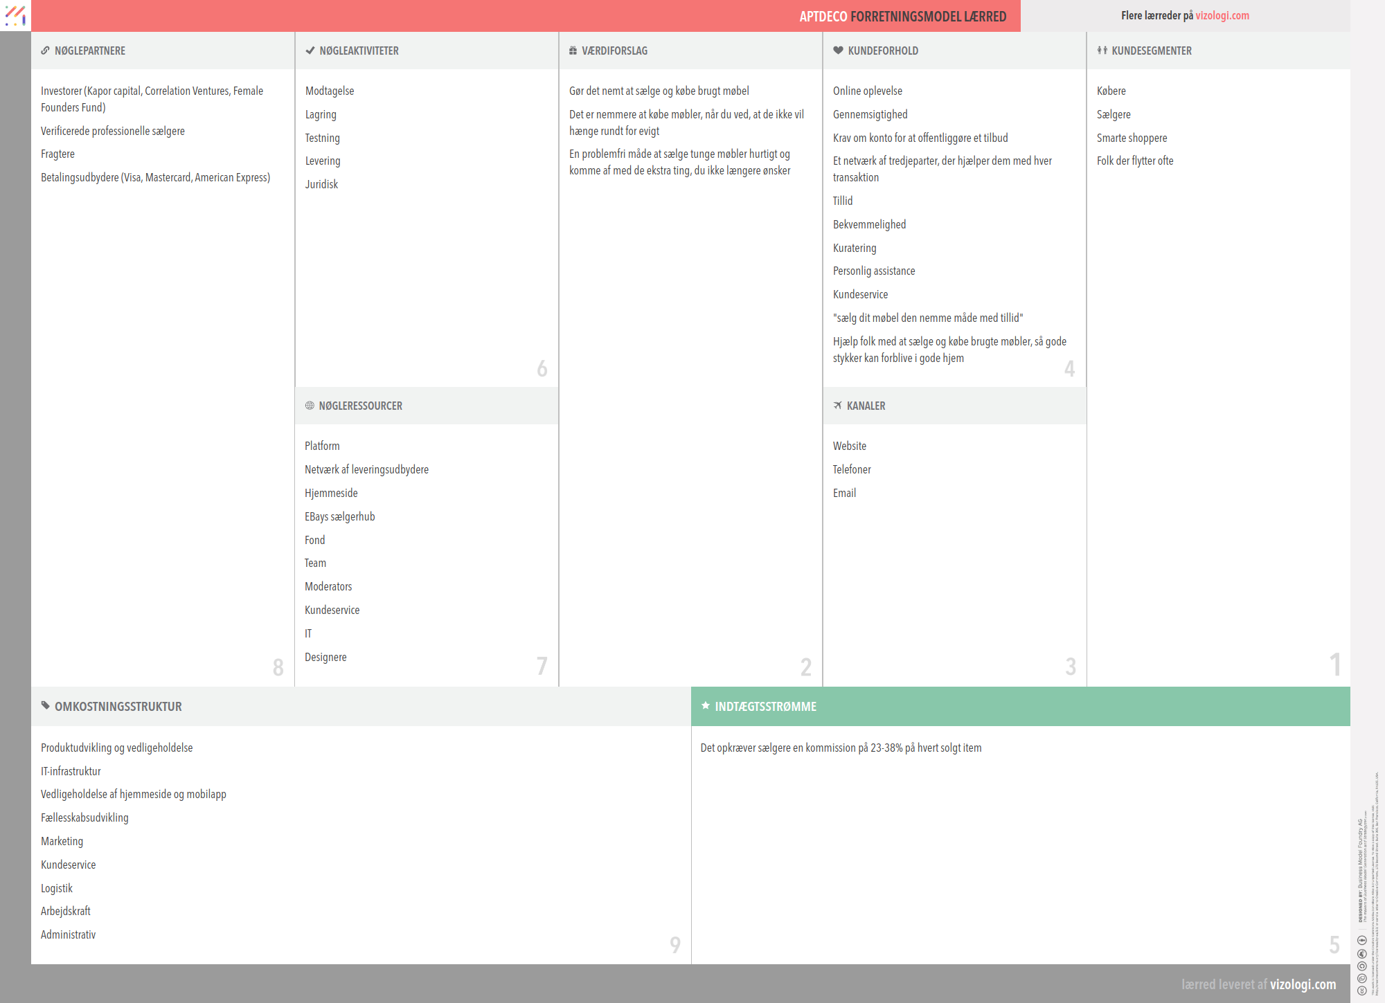Click the Website entry under Kanaler
Screen dimensions: 1385x1003
coord(849,446)
